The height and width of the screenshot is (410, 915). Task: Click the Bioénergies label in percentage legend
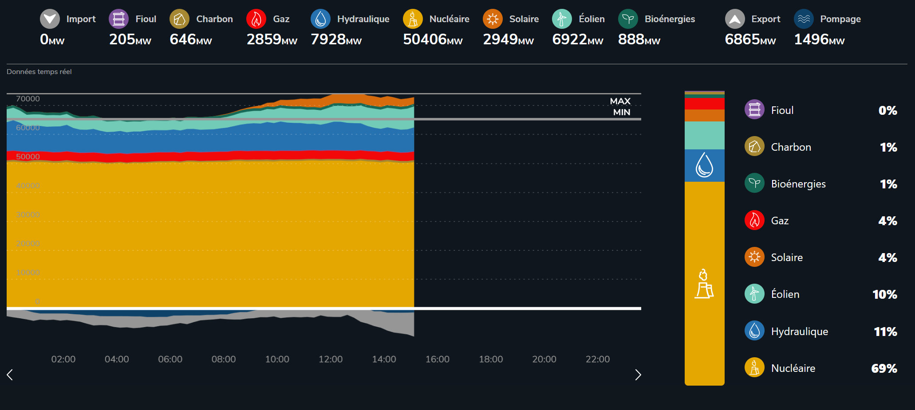[x=798, y=184]
